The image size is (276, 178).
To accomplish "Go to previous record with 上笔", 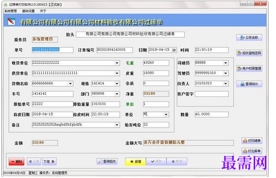I will tap(34, 161).
